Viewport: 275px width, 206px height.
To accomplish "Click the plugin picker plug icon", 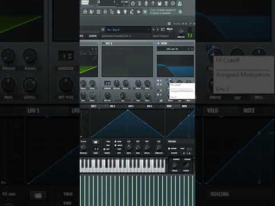I will click(125, 12).
